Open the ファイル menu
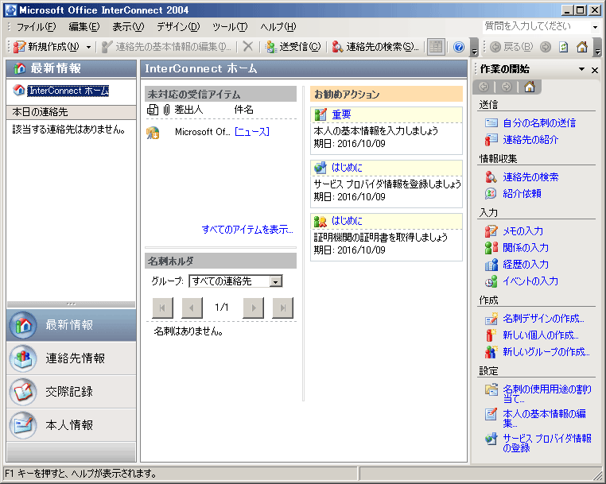606x484 pixels. tap(36, 27)
